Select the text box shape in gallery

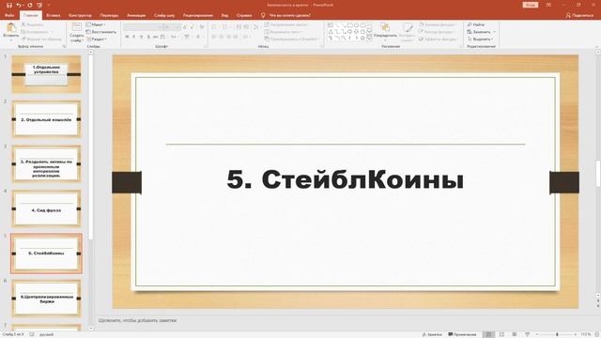coord(331,25)
